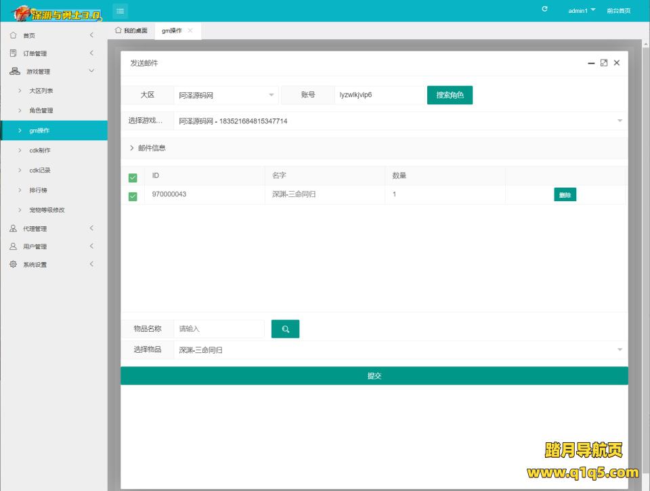650x491 pixels.
Task: Open the 选择物品 dropdown
Action: tap(399, 350)
